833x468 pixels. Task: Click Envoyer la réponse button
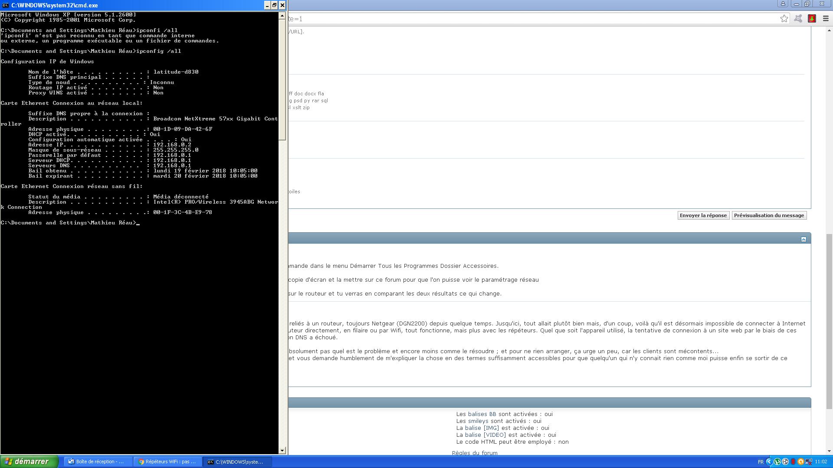[703, 215]
